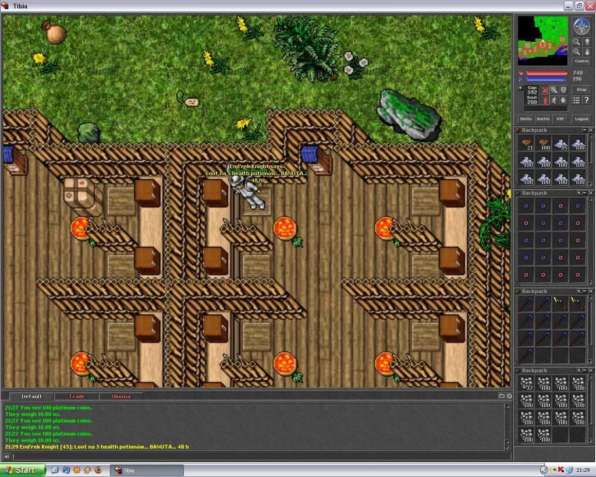Click the network computers tray icon
Image resolution: width=596 pixels, height=477 pixels.
569,470
